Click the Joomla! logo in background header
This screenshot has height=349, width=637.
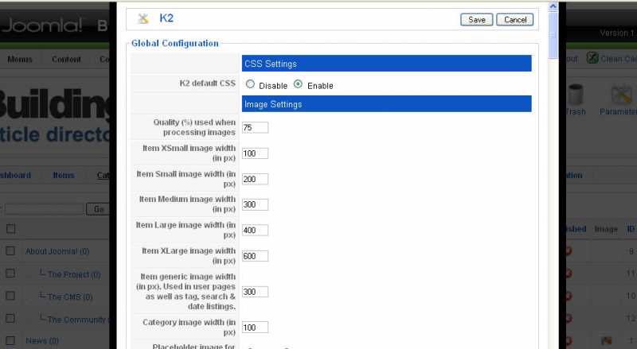(41, 26)
